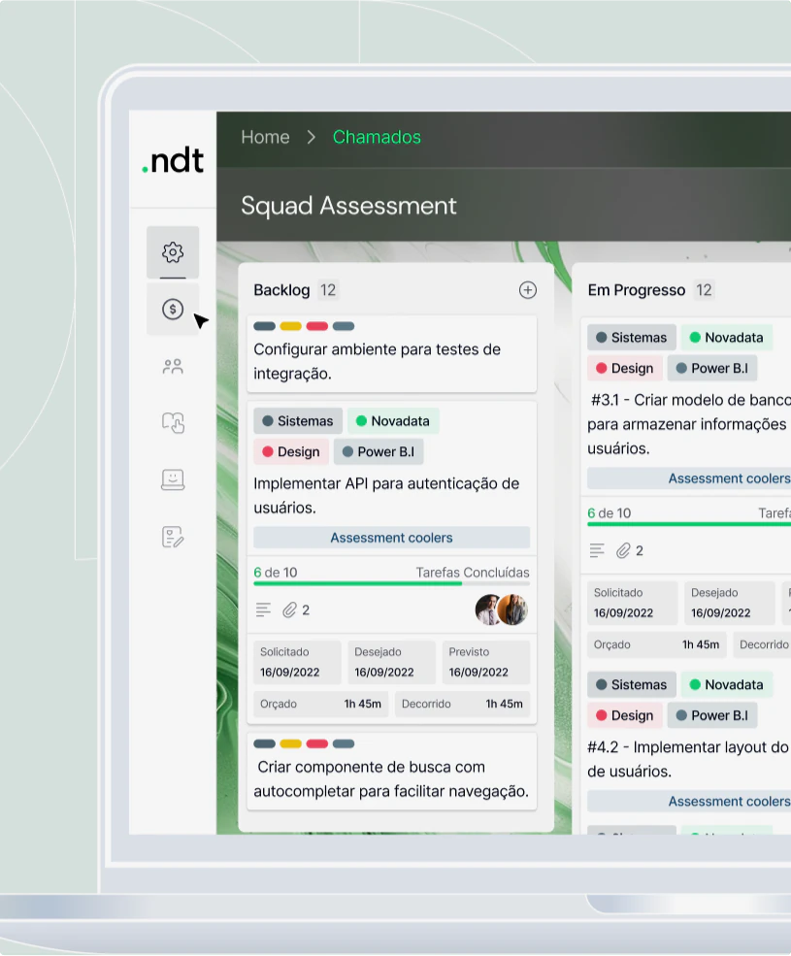This screenshot has width=791, height=956.
Task: Open the document edit icon in sidebar
Action: point(173,537)
